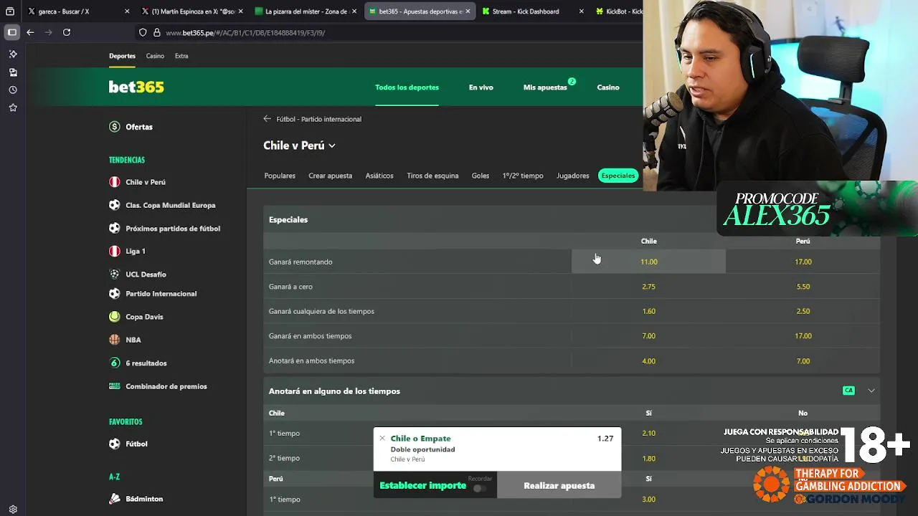Screen dimensions: 918x516
Task: Switch to the Asiáticos tab
Action: (x=379, y=176)
